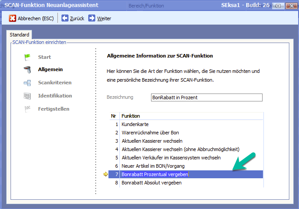Click the barcode Identifikation icon
Image resolution: width=299 pixels, height=209 pixels.
[x=28, y=96]
